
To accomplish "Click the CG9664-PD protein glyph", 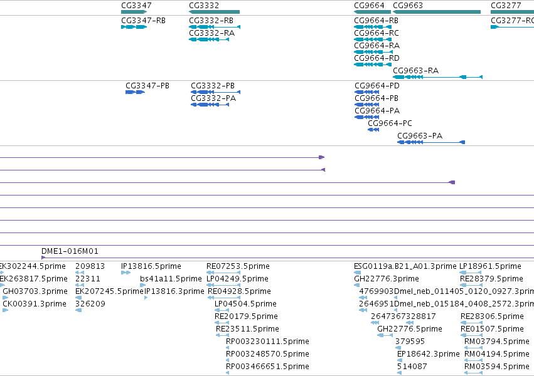I will [x=367, y=92].
